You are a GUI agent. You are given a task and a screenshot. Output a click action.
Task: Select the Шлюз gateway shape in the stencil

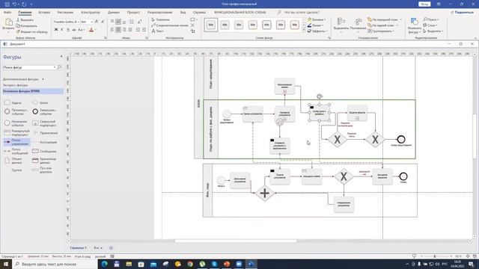click(x=40, y=103)
